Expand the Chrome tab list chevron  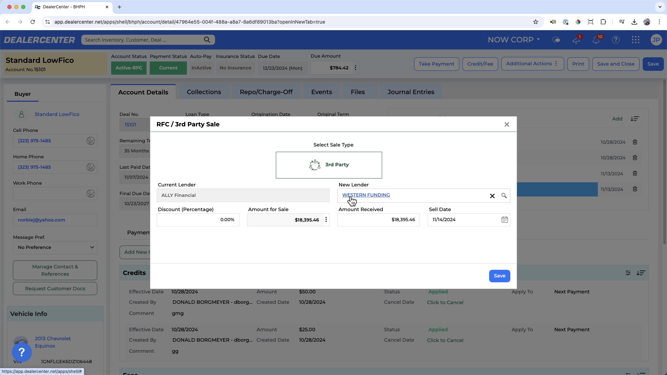click(x=660, y=7)
